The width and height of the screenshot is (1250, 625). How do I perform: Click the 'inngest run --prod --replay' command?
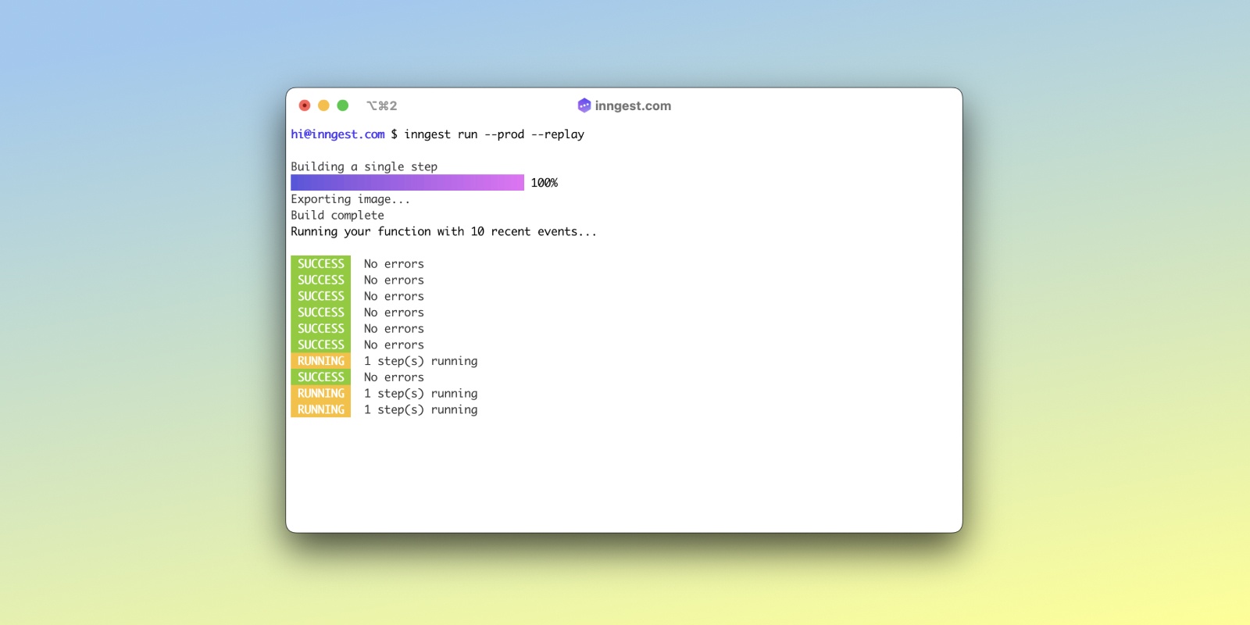[494, 134]
